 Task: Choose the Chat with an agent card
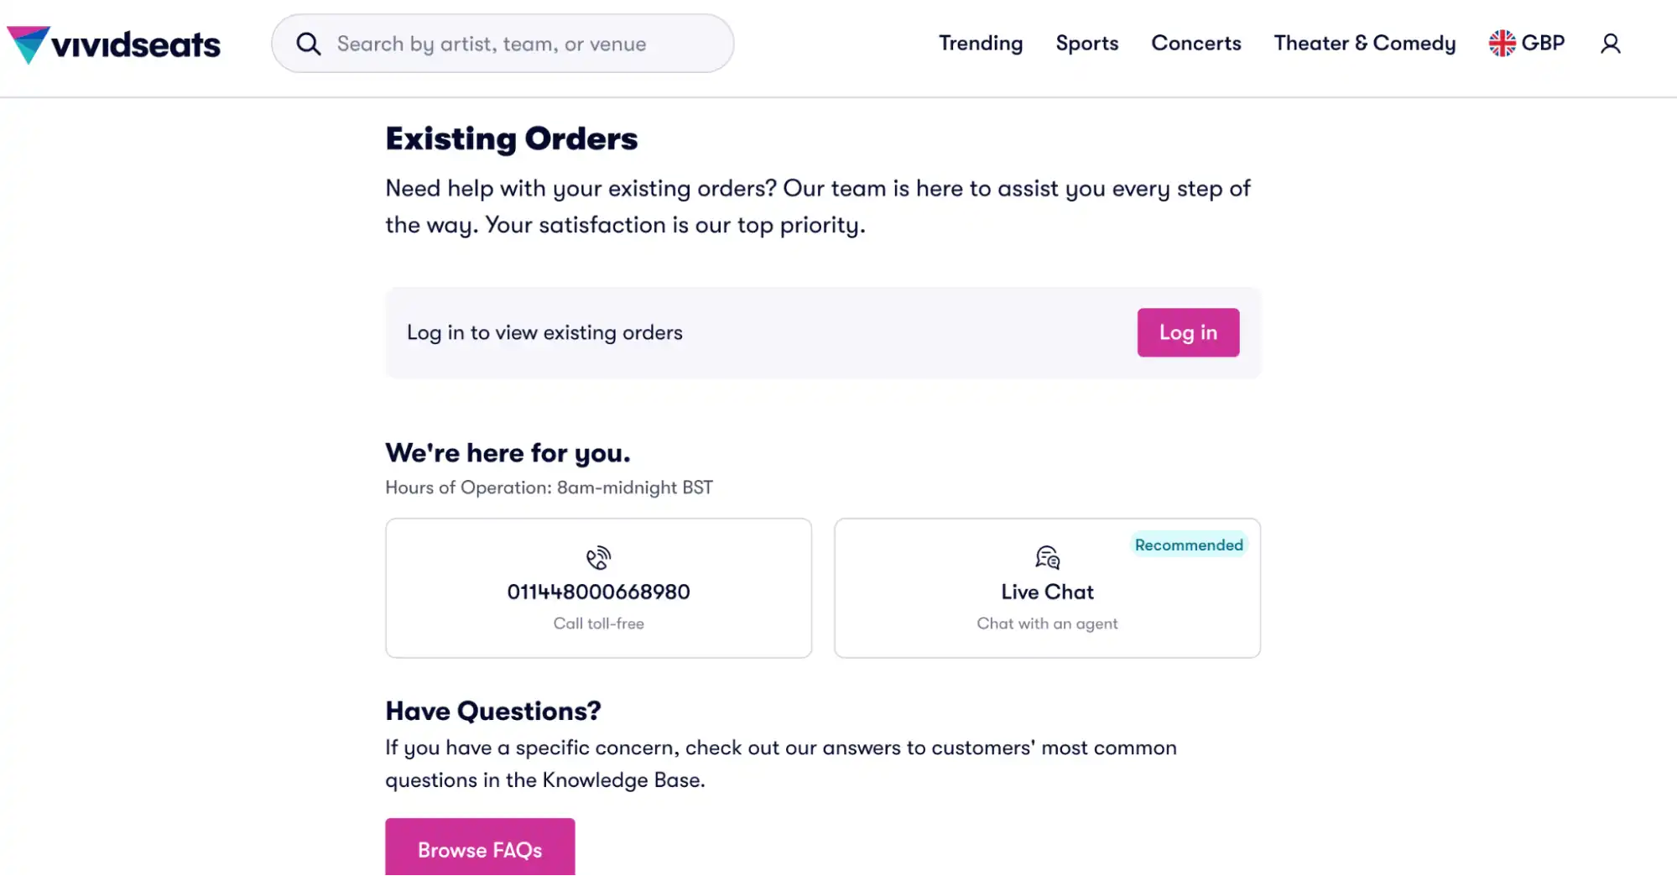1046,587
